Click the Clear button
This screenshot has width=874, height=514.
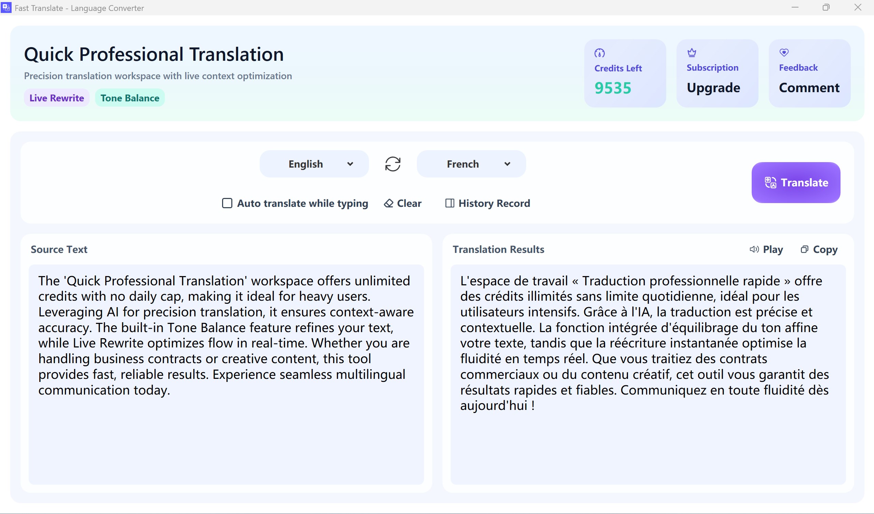point(403,203)
